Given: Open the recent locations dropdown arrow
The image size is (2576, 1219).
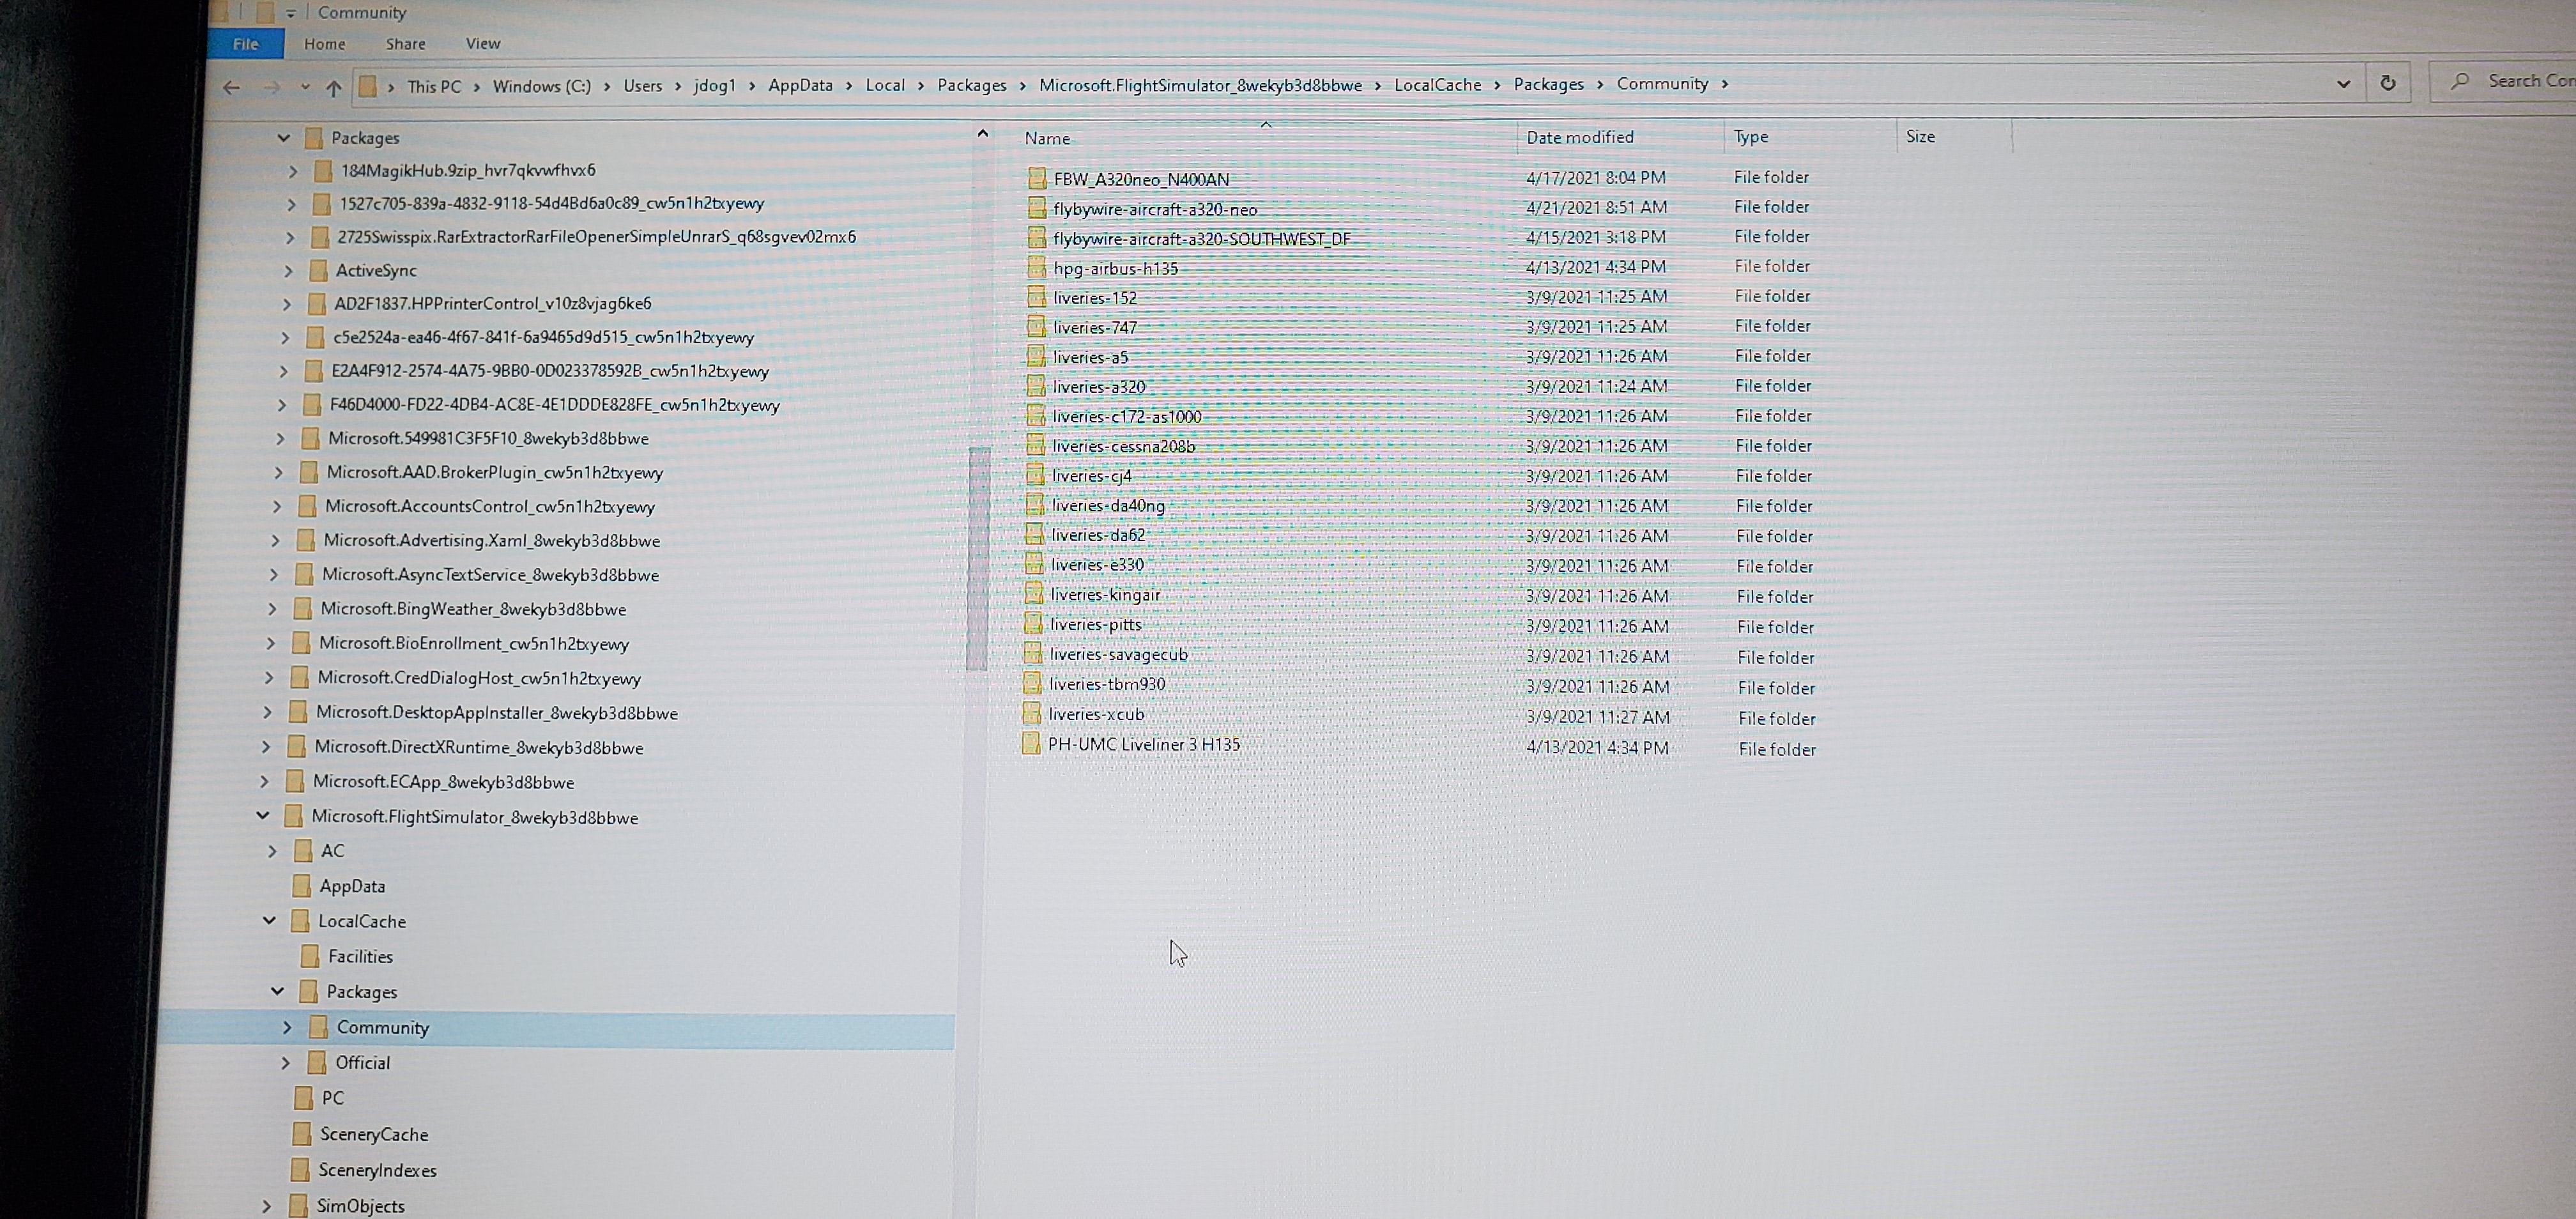Looking at the screenshot, I should (304, 88).
